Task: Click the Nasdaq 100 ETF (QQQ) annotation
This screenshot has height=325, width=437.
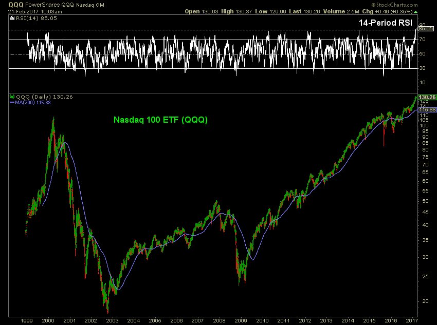Action: 160,120
